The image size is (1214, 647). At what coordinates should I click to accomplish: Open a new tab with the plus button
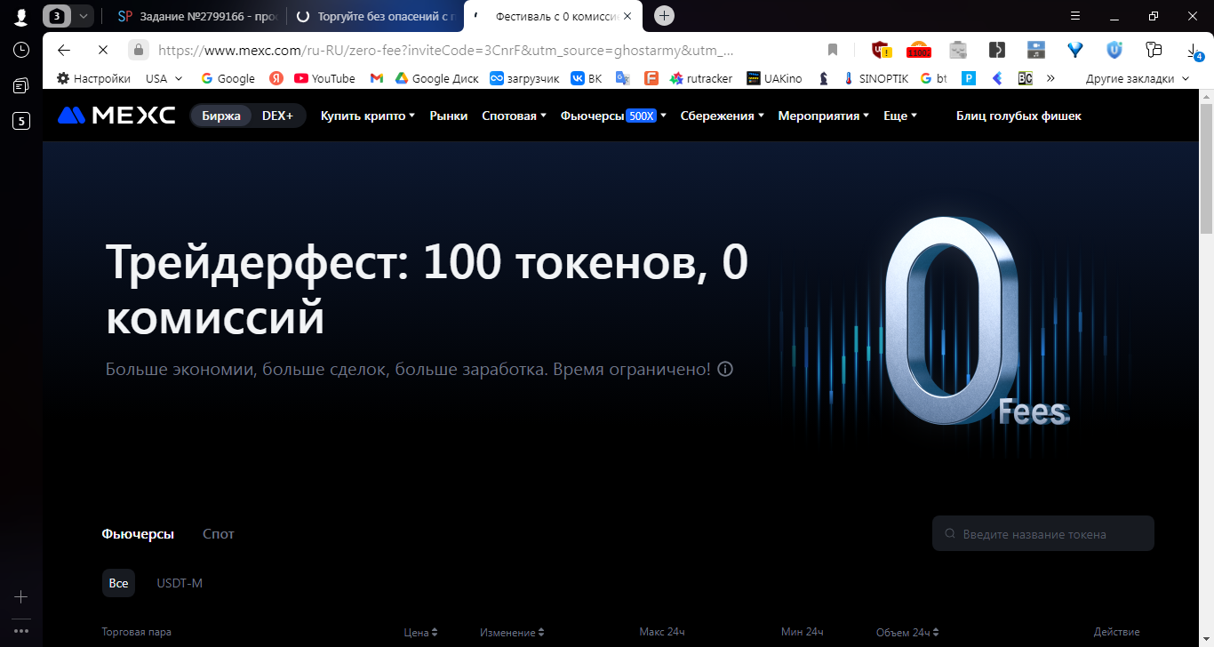664,16
